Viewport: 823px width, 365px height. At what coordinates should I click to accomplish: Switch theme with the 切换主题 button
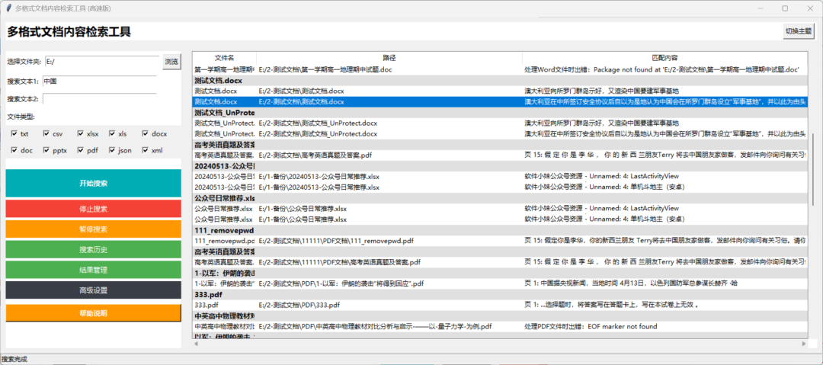click(x=799, y=30)
